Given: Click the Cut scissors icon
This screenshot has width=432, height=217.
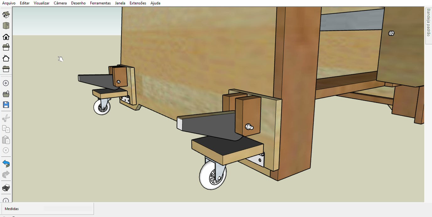Looking at the screenshot, I should [x=6, y=118].
